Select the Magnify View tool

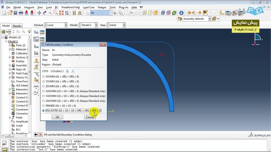50,13
